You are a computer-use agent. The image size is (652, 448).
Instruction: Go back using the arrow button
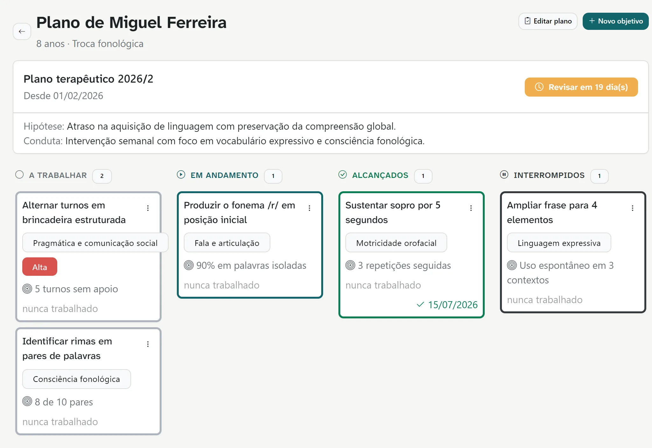point(22,31)
